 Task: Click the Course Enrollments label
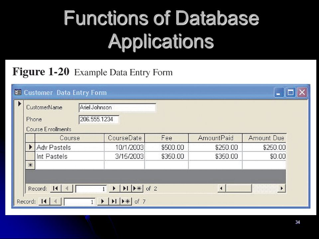pos(49,129)
